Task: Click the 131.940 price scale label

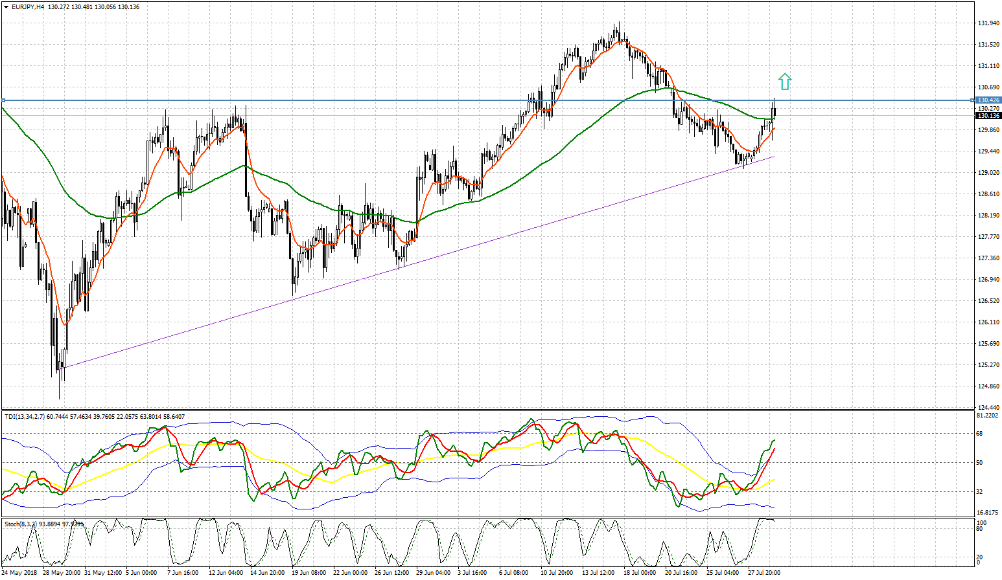Action: 987,23
